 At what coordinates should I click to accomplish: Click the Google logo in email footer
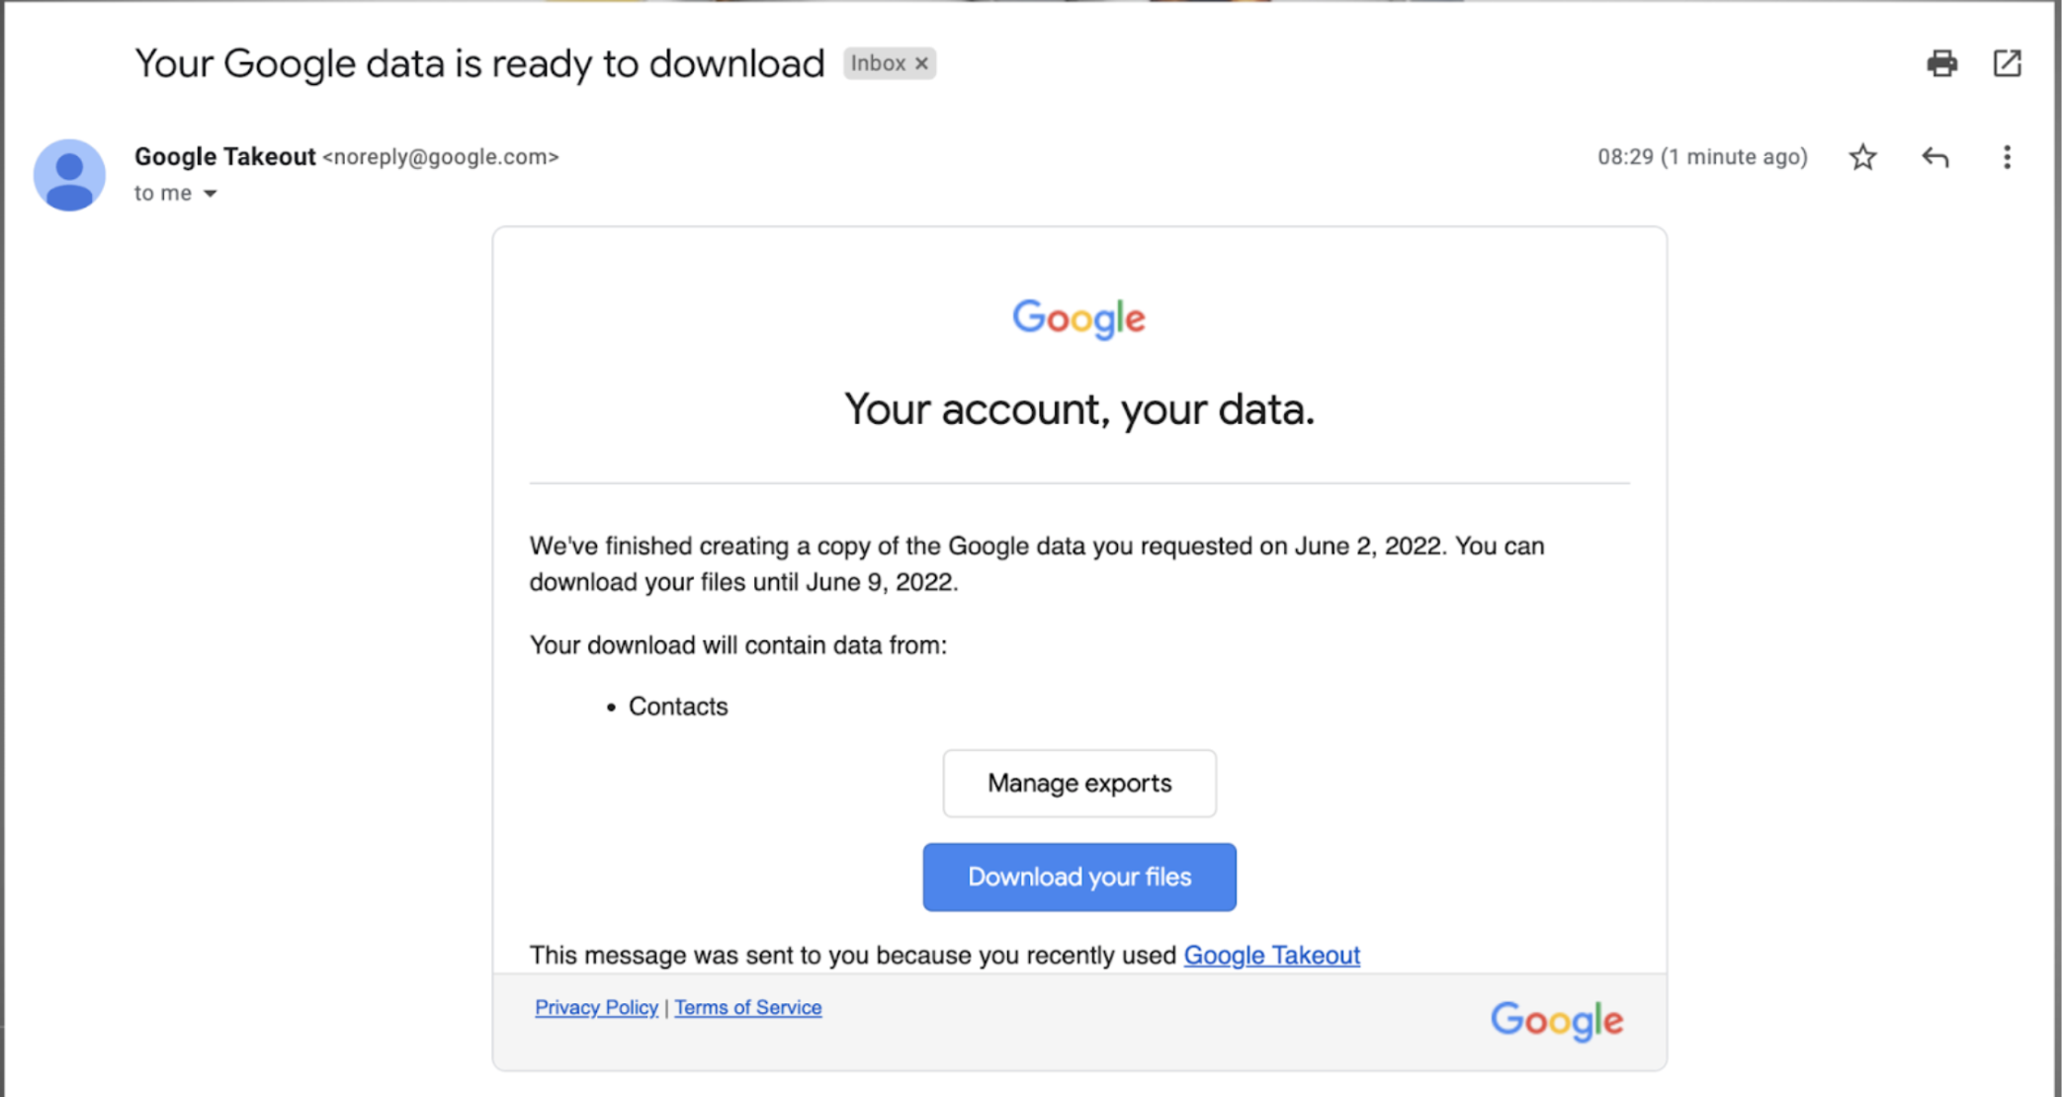pyautogui.click(x=1556, y=1020)
